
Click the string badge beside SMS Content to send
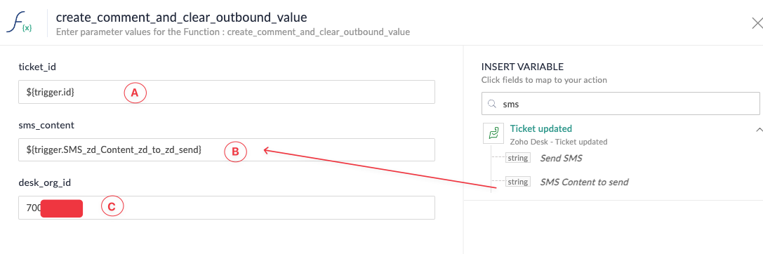(x=518, y=182)
